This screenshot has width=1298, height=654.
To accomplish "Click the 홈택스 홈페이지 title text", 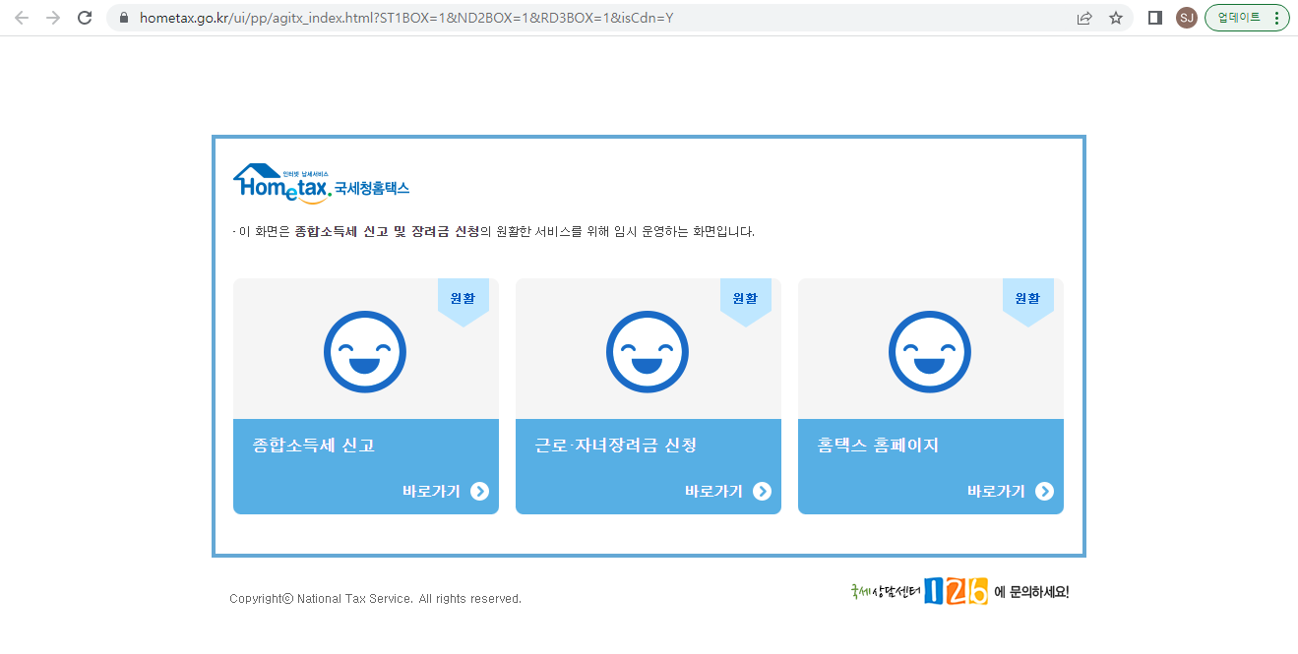I will coord(878,446).
